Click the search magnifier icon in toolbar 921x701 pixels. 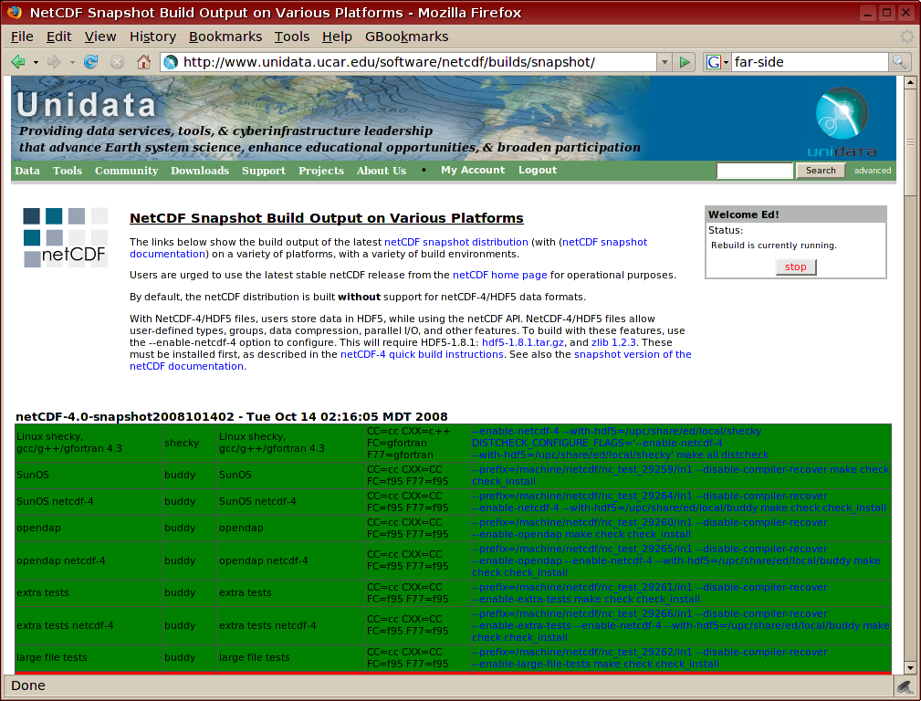pyautogui.click(x=899, y=62)
